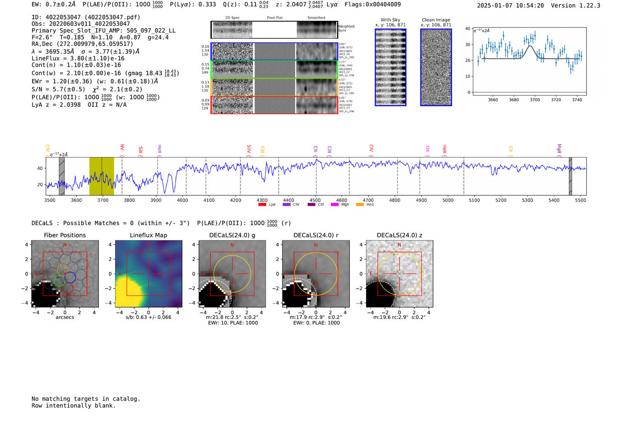The height and width of the screenshot is (430, 632).
Task: Click the Q(z): 0.11 header value
Action: tap(246, 5)
